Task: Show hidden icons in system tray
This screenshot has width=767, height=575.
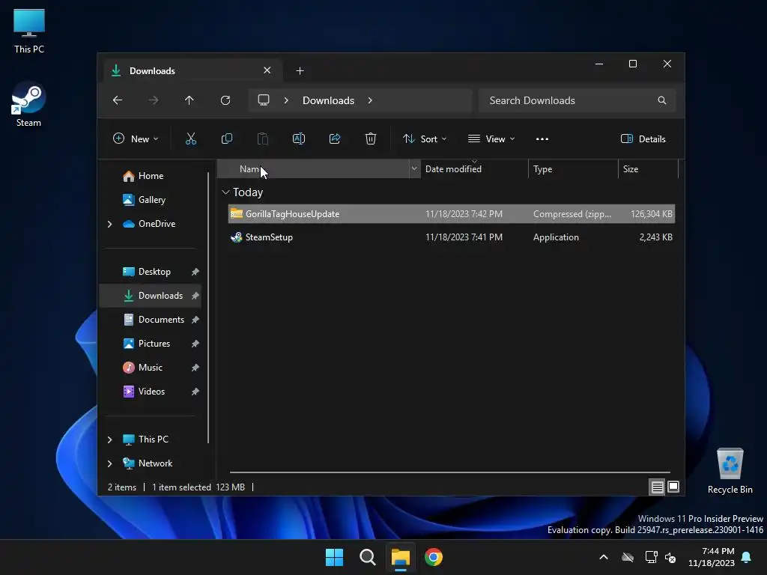Action: 604,557
